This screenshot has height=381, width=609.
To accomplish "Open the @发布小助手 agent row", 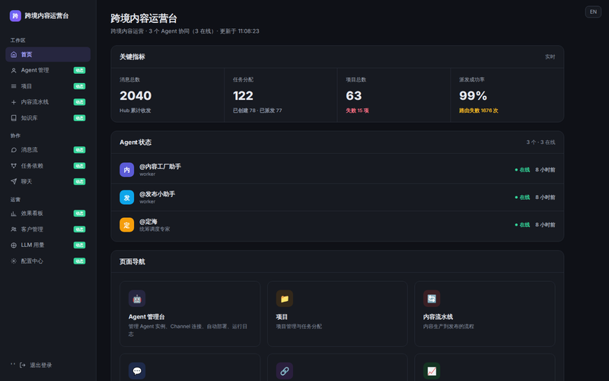I will pos(337,197).
